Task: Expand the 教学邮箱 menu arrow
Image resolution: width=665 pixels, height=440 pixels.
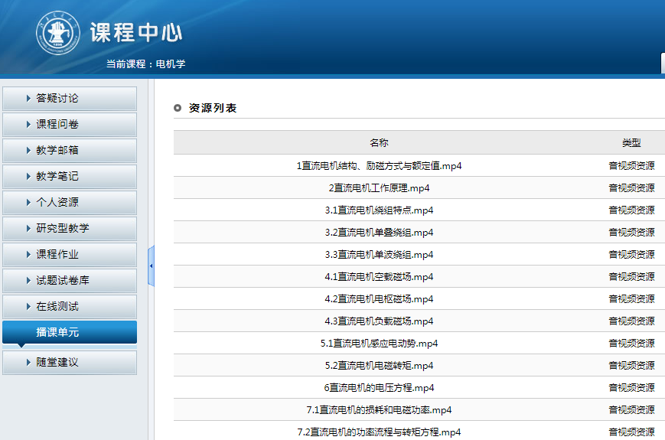Action: [x=28, y=150]
